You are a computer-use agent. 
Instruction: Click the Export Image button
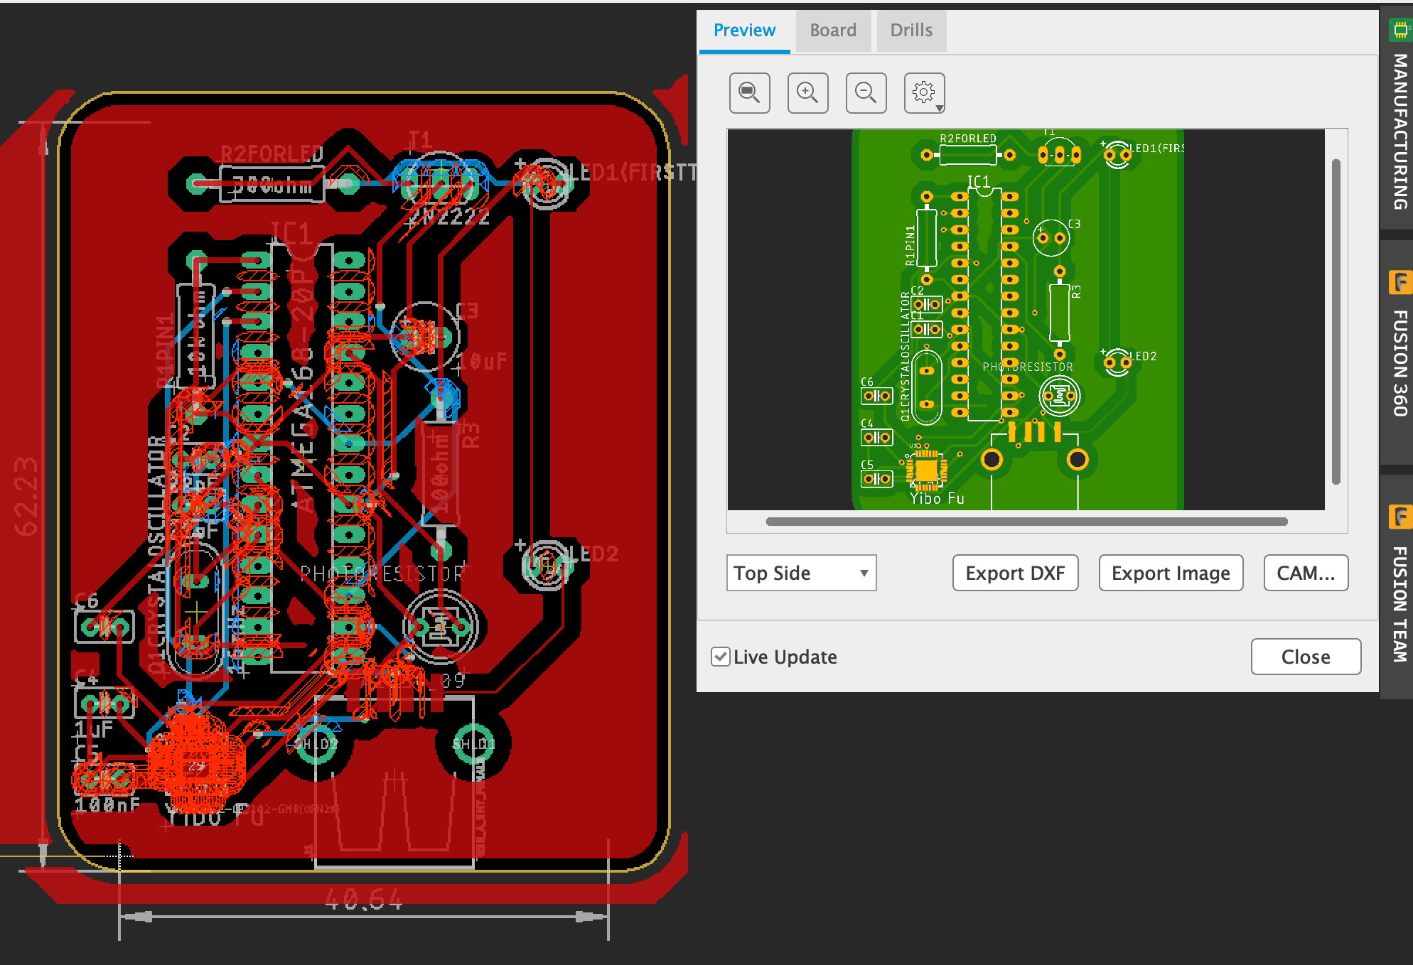(x=1171, y=573)
